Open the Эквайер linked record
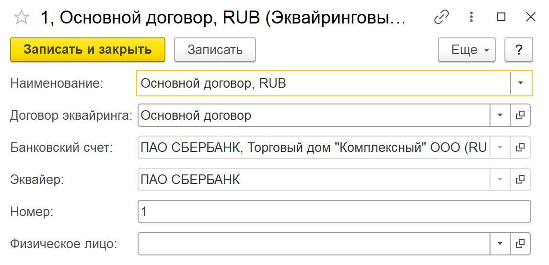This screenshot has height=265, width=549. 520,180
